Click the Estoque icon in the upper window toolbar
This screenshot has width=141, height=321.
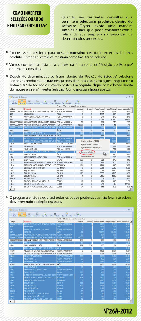22,102
